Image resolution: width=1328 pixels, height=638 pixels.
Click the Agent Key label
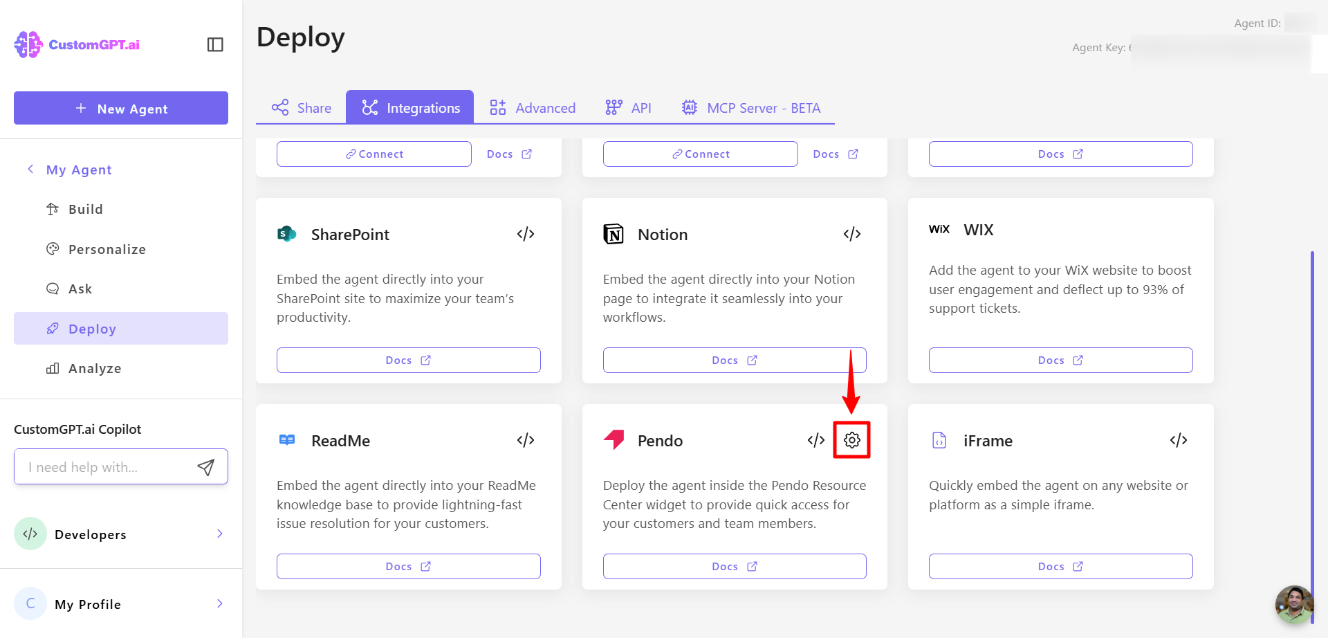(x=1099, y=47)
